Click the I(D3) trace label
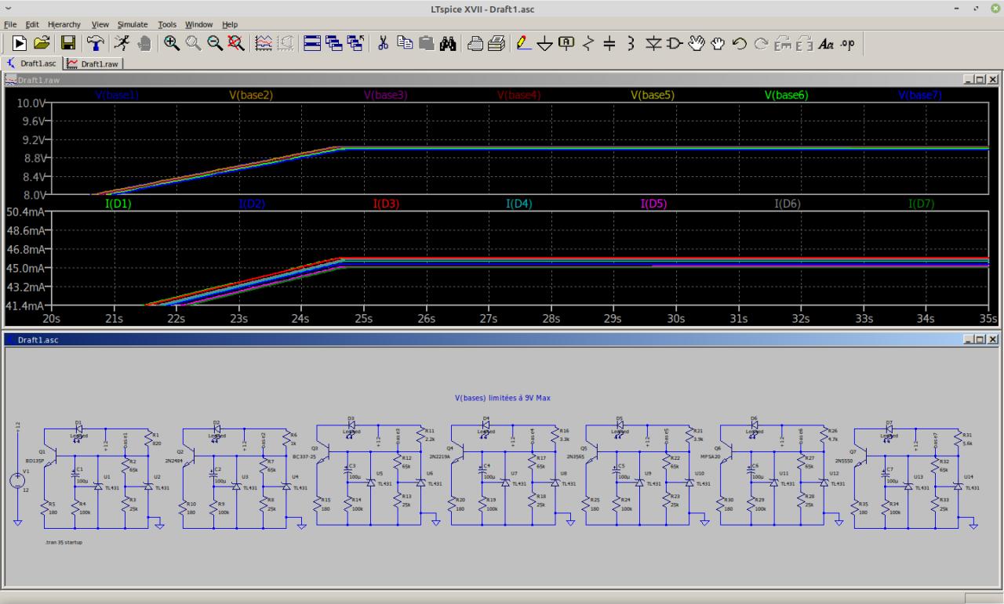This screenshot has height=604, width=1004. (x=386, y=204)
